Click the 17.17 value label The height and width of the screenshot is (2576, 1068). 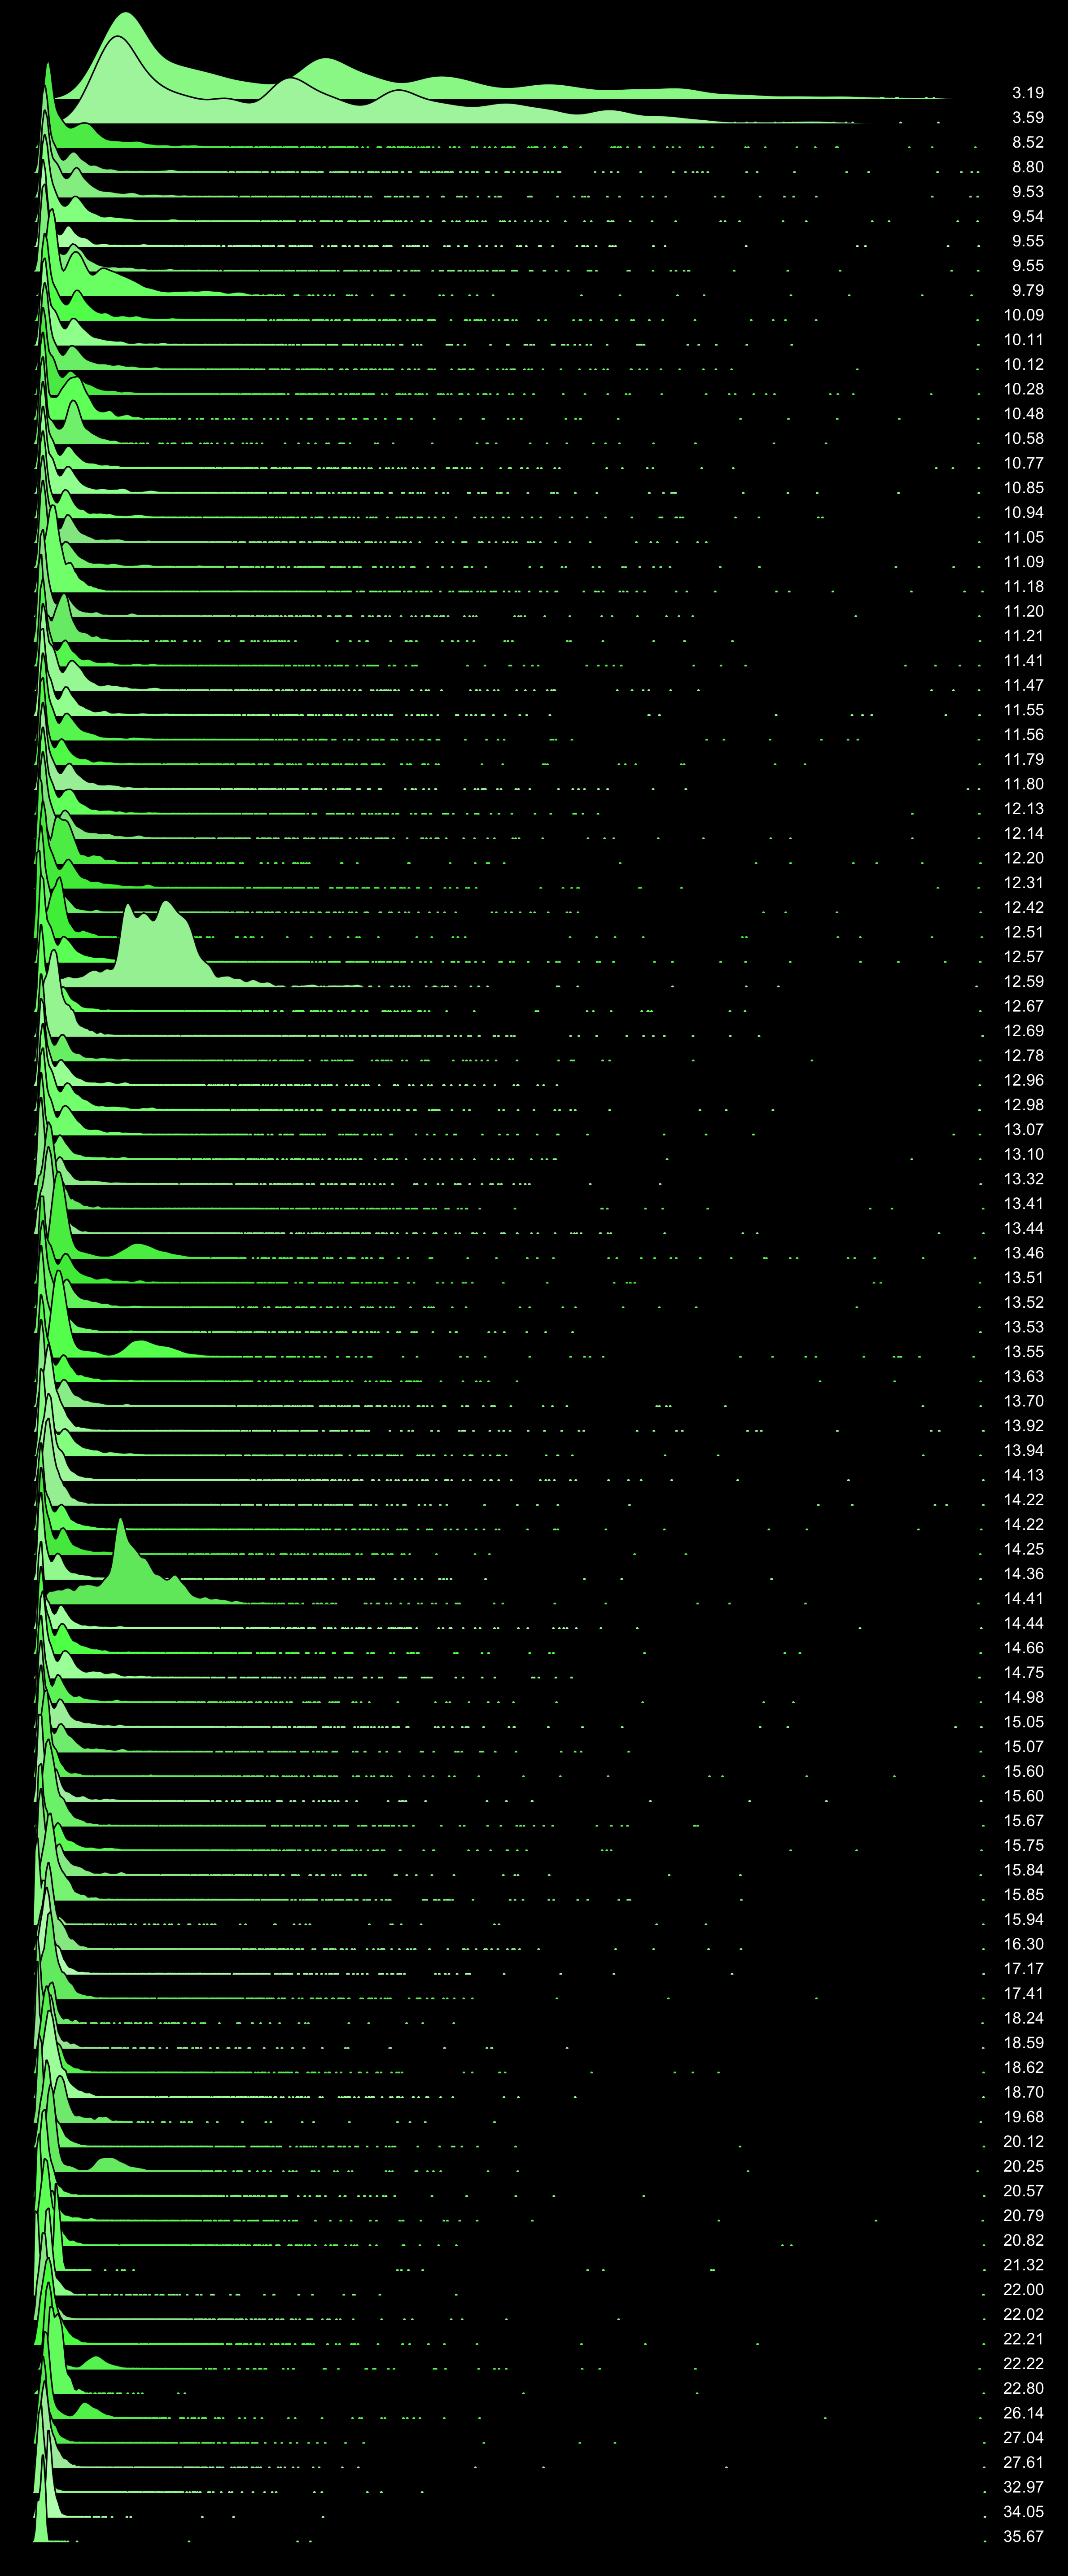click(1023, 1969)
